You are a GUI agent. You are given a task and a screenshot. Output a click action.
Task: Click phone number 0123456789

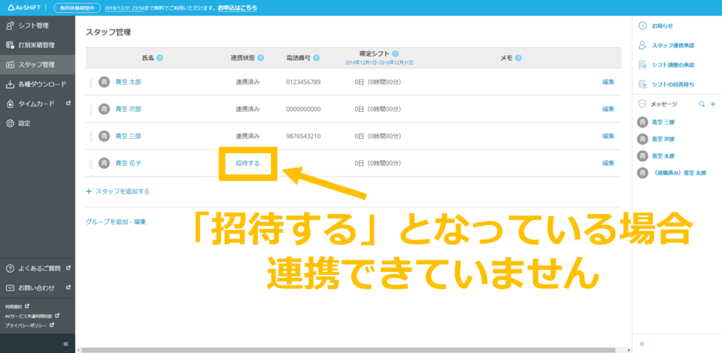[303, 83]
